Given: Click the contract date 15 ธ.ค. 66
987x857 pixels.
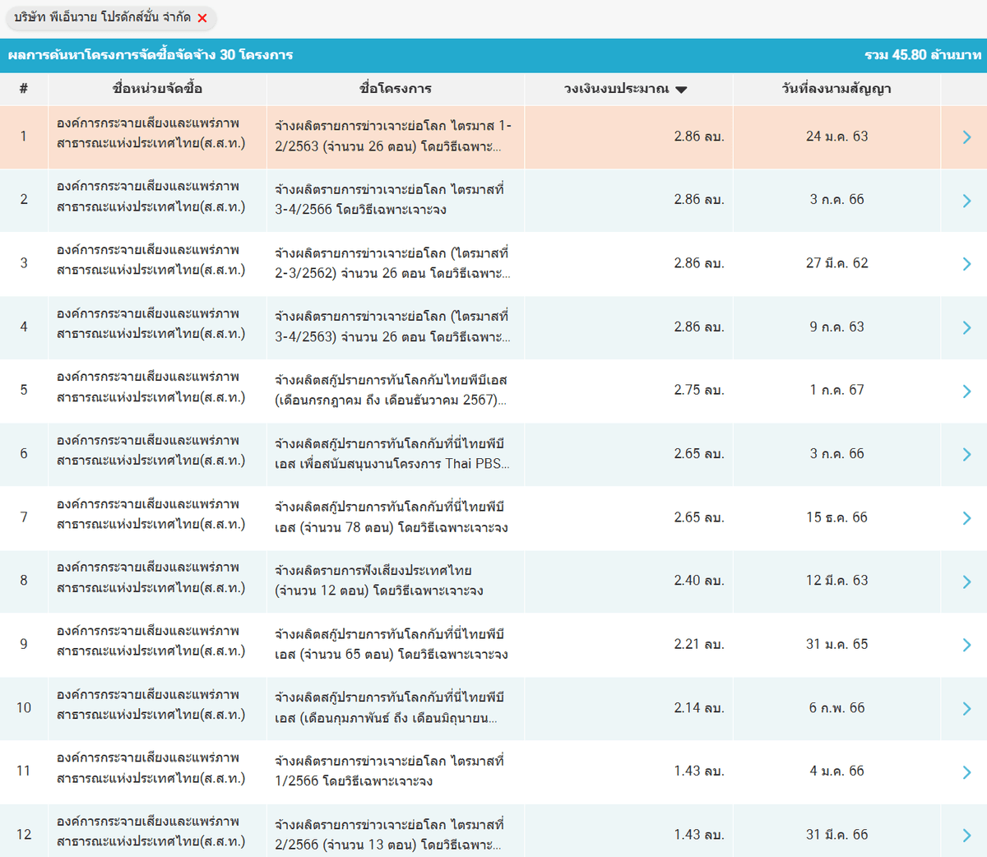Looking at the screenshot, I should [x=837, y=517].
